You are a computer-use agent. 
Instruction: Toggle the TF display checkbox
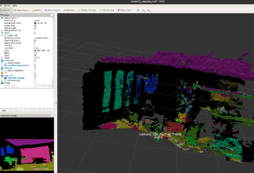tap(35, 73)
